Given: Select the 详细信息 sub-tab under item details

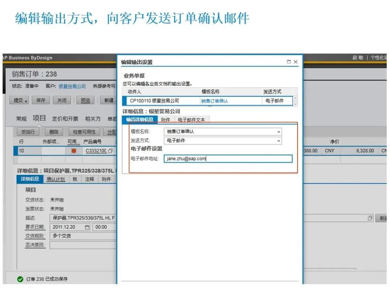Looking at the screenshot, I should coord(30,179).
